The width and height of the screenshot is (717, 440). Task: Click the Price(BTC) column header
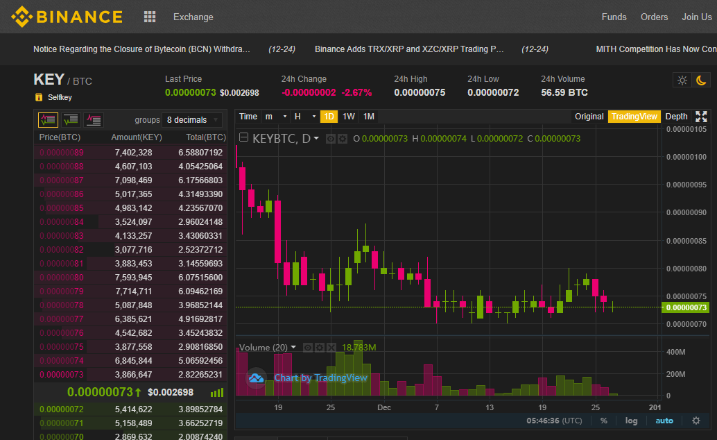pos(60,137)
